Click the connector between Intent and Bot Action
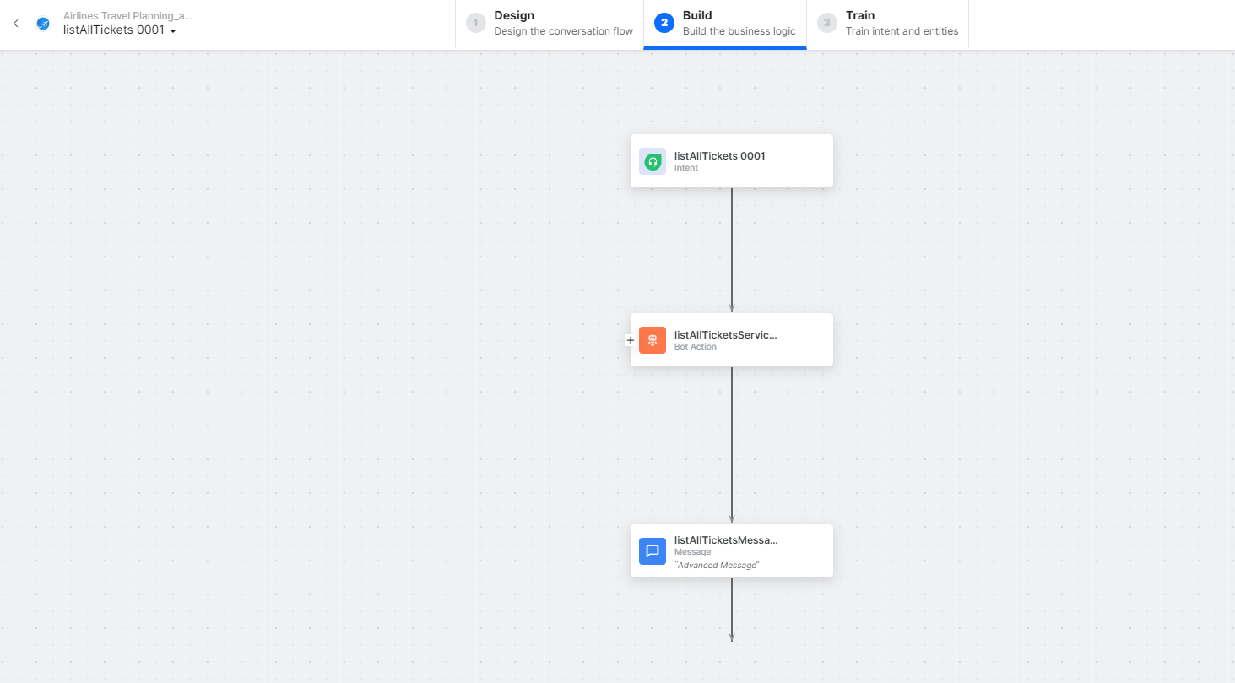The height and width of the screenshot is (683, 1235). 732,250
